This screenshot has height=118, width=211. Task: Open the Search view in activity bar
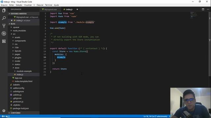(4, 18)
